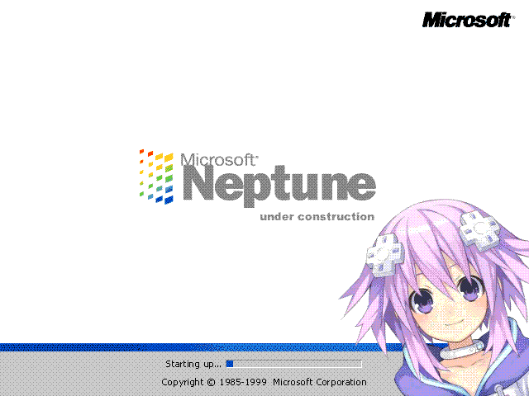Click the "Starting up..." text
Image resolution: width=529 pixels, height=396 pixels.
193,364
